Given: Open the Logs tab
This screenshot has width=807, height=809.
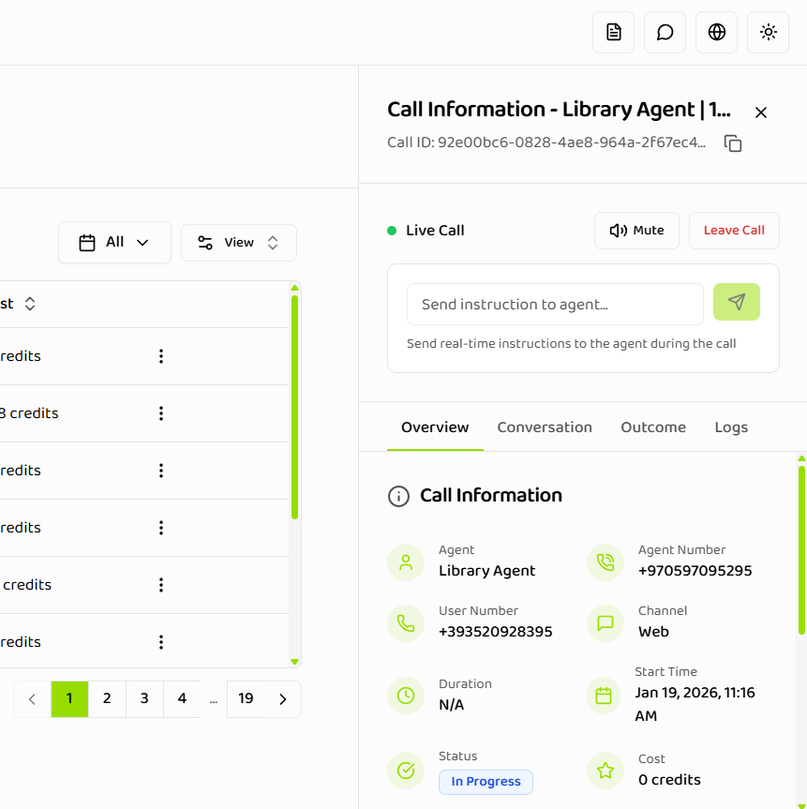Looking at the screenshot, I should pos(731,427).
